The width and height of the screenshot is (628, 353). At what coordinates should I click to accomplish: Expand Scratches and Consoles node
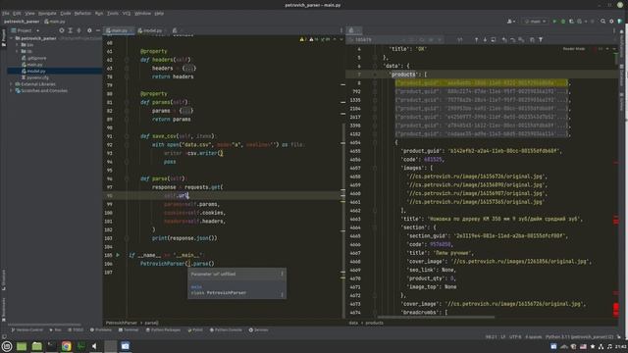coord(12,90)
